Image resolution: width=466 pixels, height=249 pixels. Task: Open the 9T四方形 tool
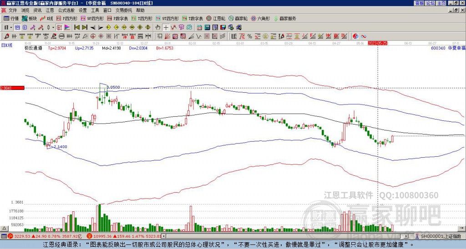pos(167,18)
